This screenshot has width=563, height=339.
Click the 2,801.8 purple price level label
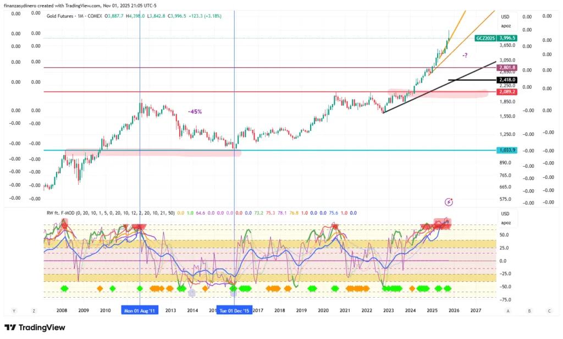(506, 68)
